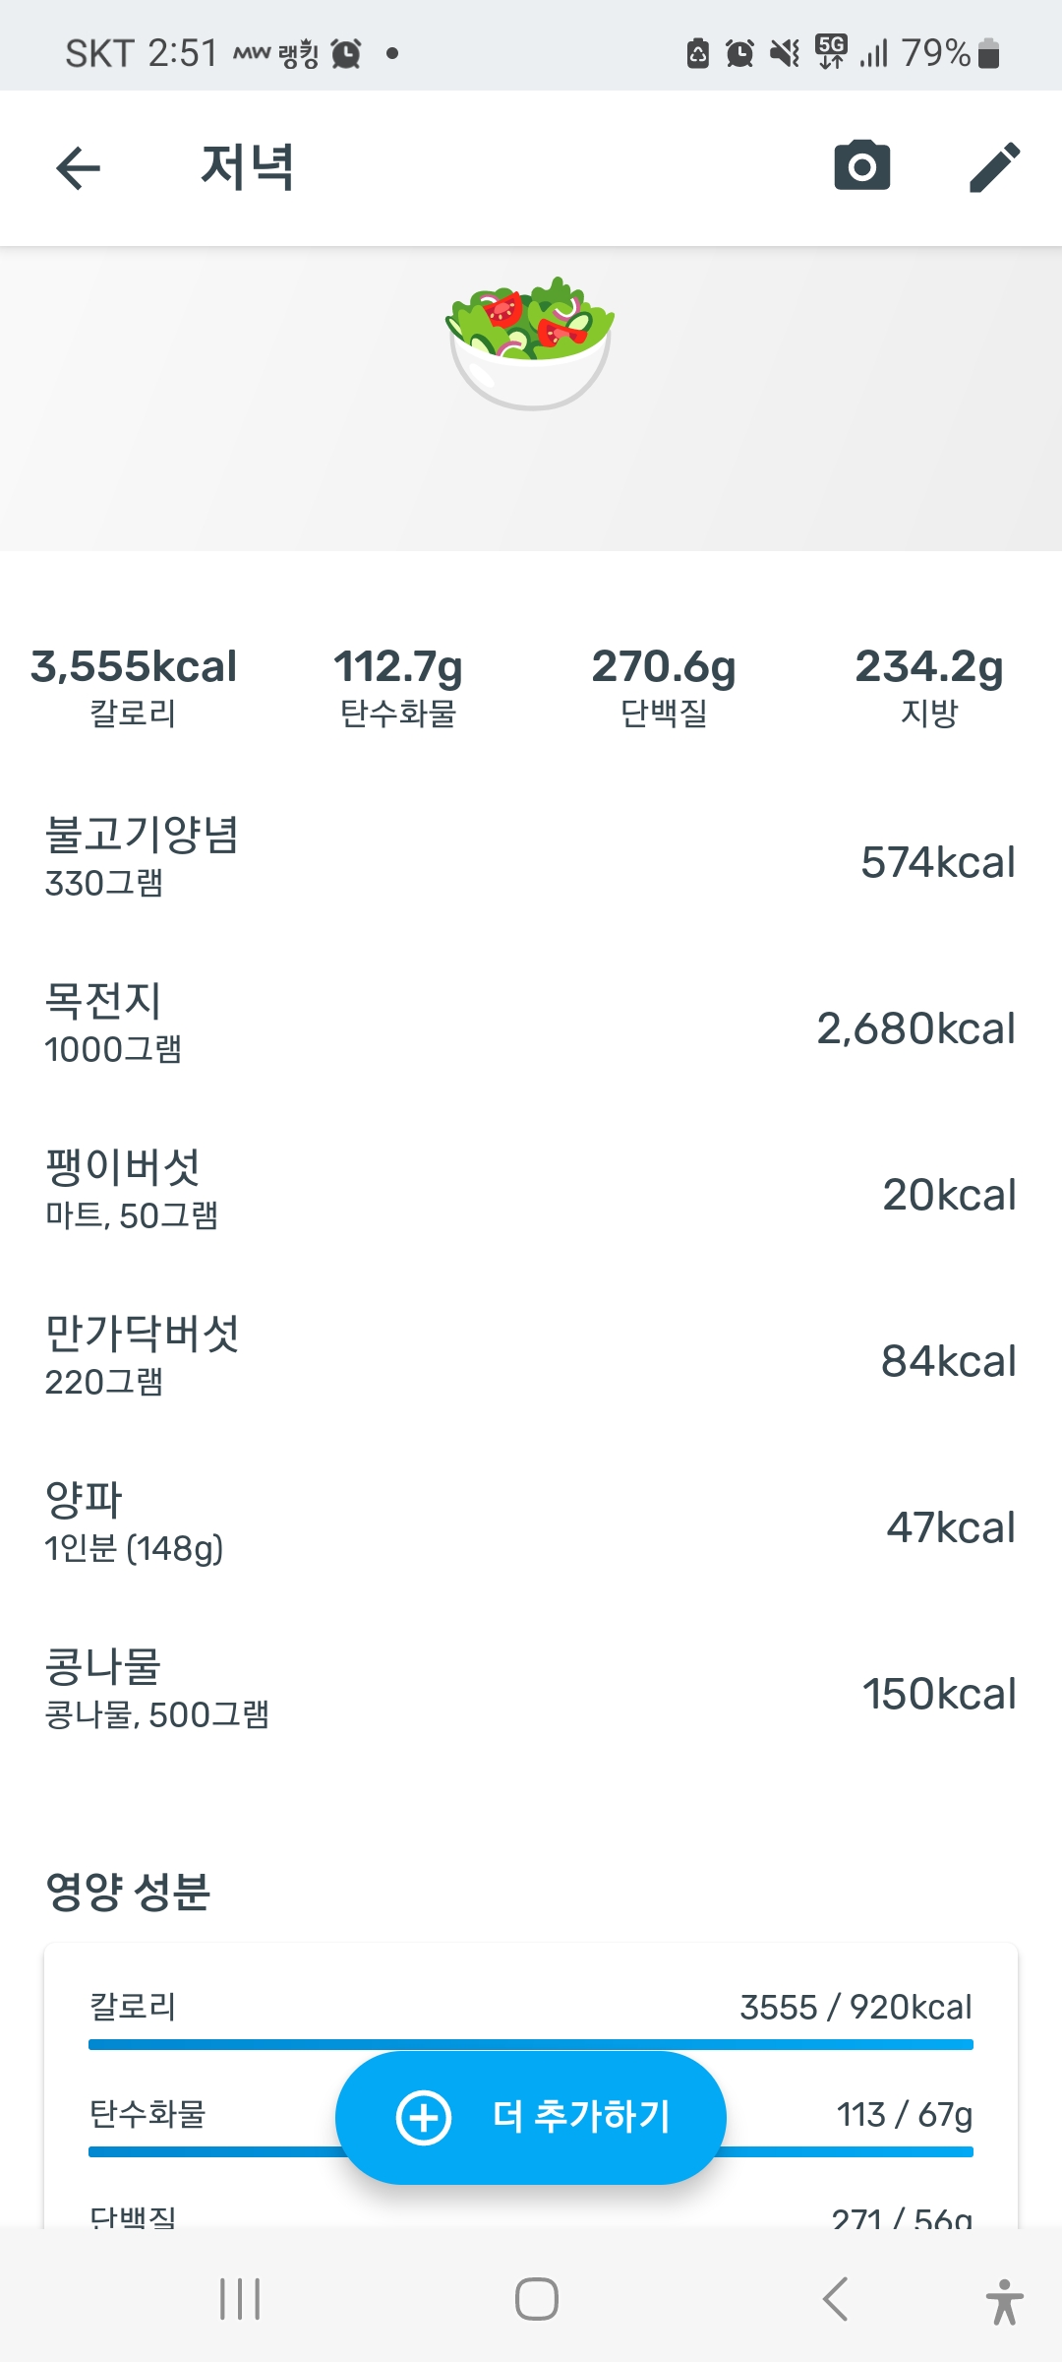Open the accessibility shortcut icon

pos(1004,2301)
